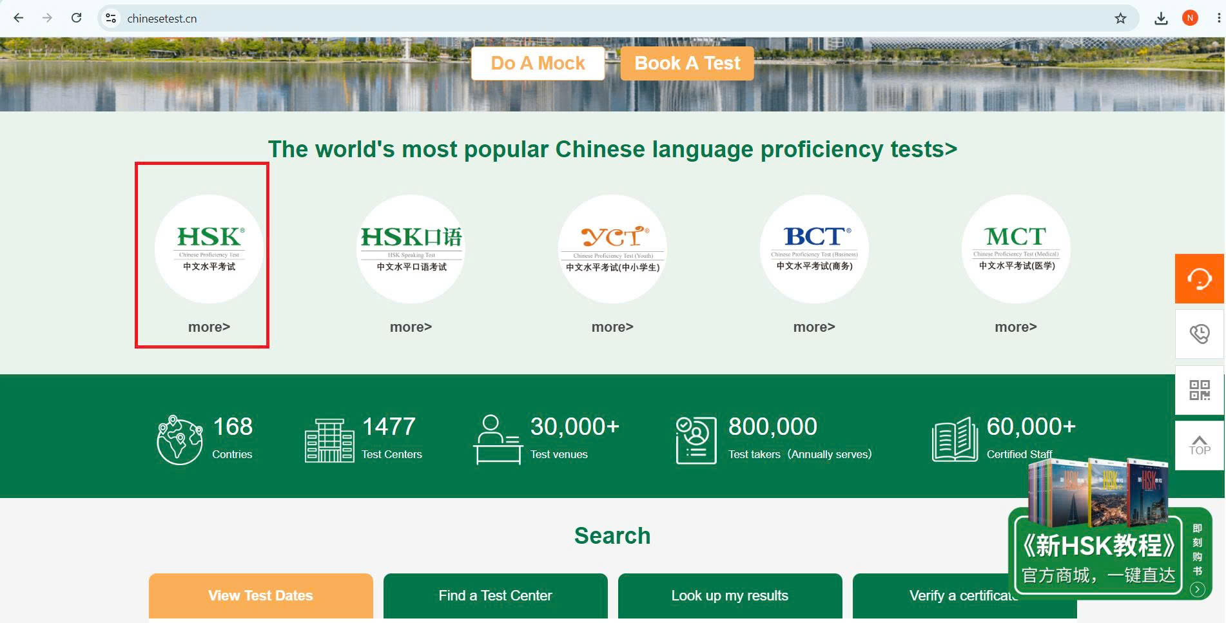Click the BCT business test logo circle
Image resolution: width=1226 pixels, height=623 pixels.
tap(814, 249)
